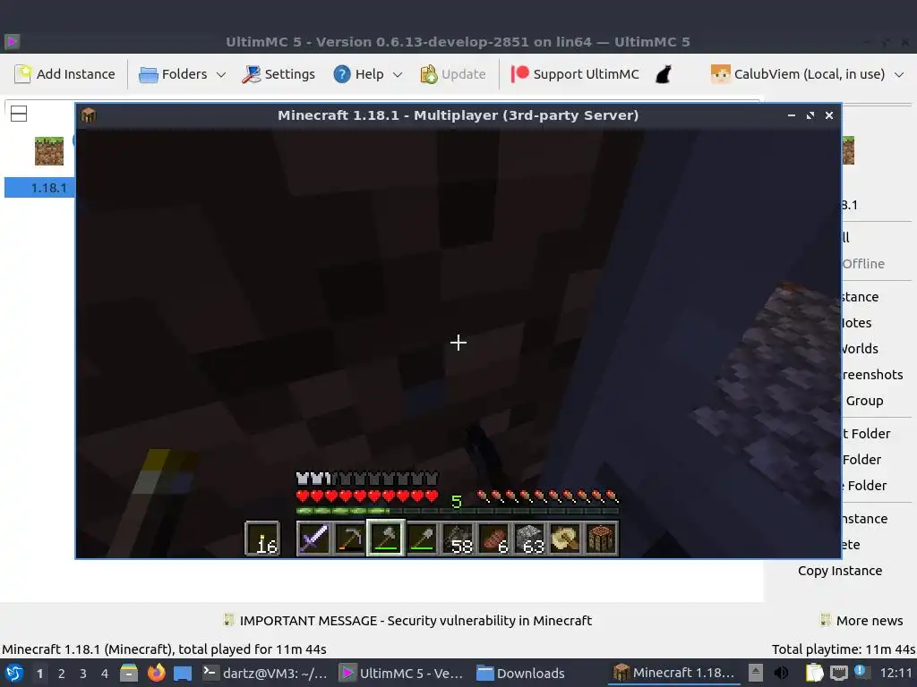Click the armor points bar
This screenshot has height=687, width=917.
point(367,479)
